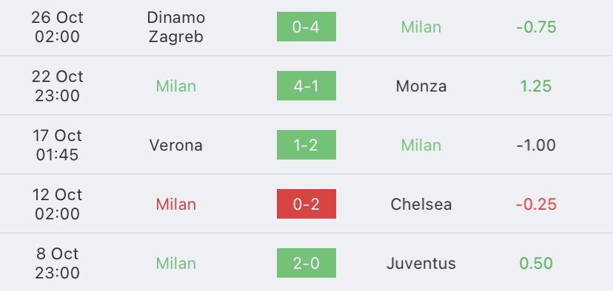
Task: Go to the Chelsea team link
Action: pos(421,205)
